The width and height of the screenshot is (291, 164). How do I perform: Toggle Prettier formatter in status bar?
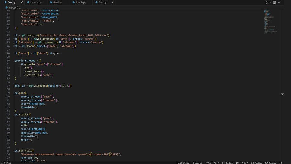pyautogui.click(x=271, y=163)
